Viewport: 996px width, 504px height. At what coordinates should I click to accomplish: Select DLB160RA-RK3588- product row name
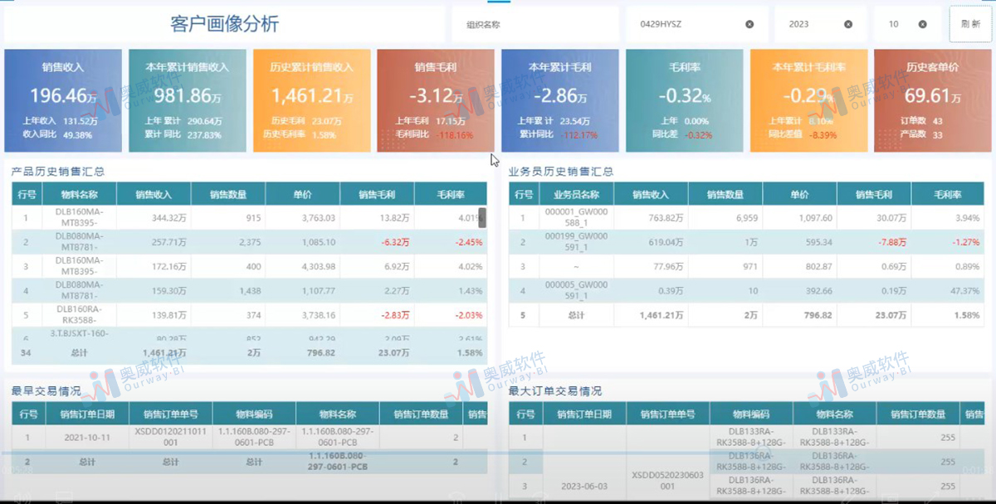(x=81, y=314)
